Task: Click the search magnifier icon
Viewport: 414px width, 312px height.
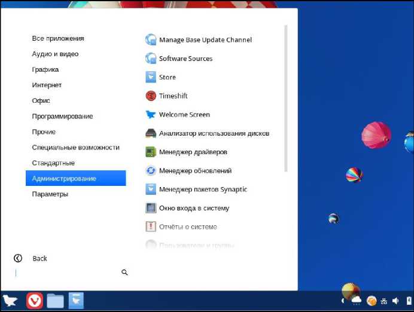Action: click(x=124, y=273)
